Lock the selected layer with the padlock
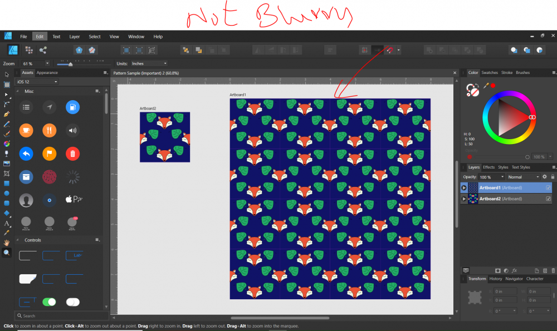 (552, 176)
